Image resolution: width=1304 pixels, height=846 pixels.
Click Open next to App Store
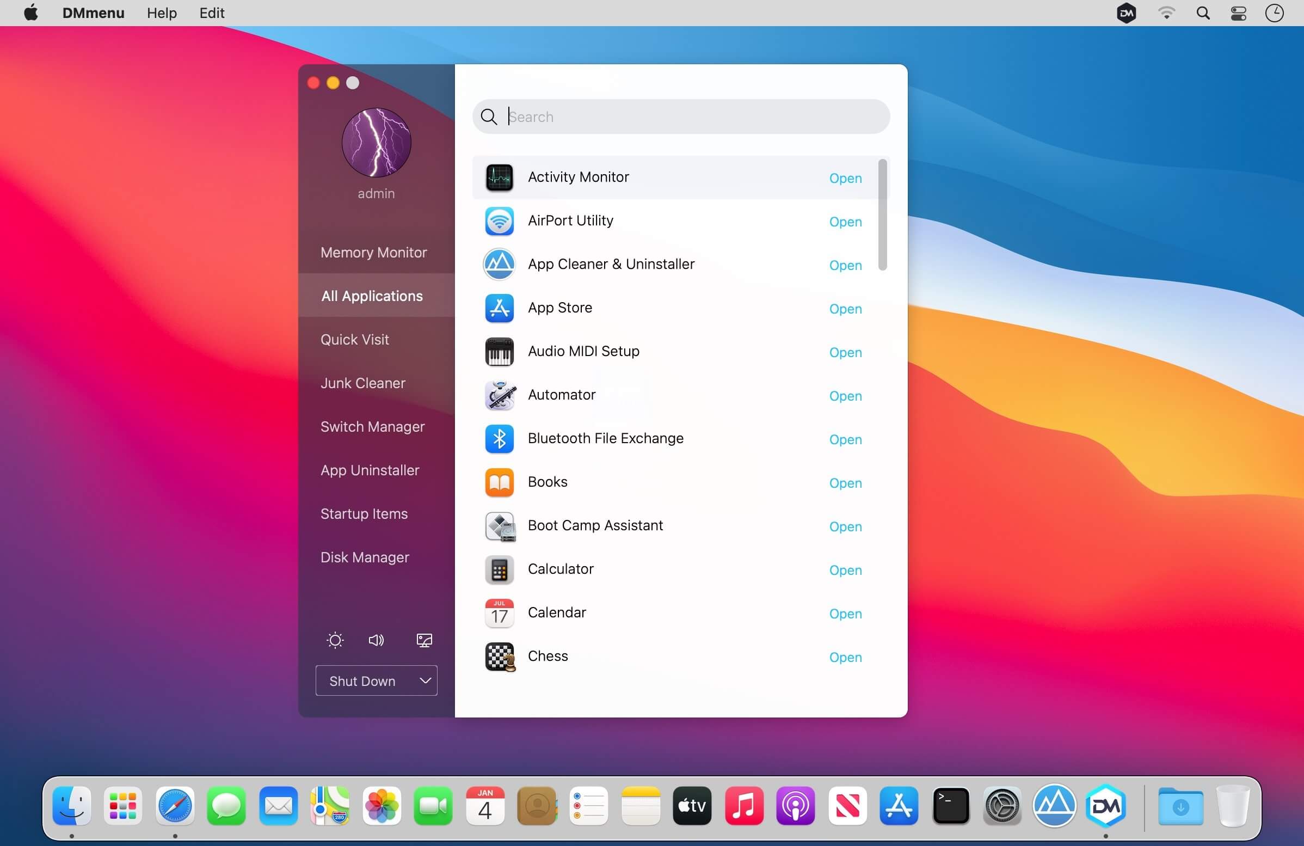[x=845, y=309]
